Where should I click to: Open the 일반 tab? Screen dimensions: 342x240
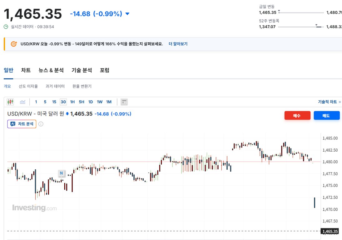(x=8, y=70)
